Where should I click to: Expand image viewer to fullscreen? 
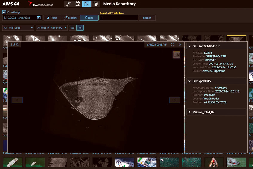pos(173,45)
